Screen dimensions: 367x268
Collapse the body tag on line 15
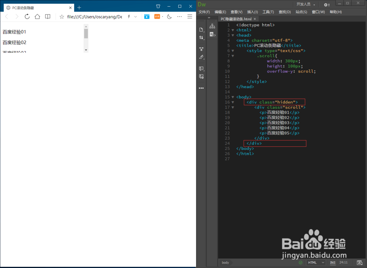(233, 97)
